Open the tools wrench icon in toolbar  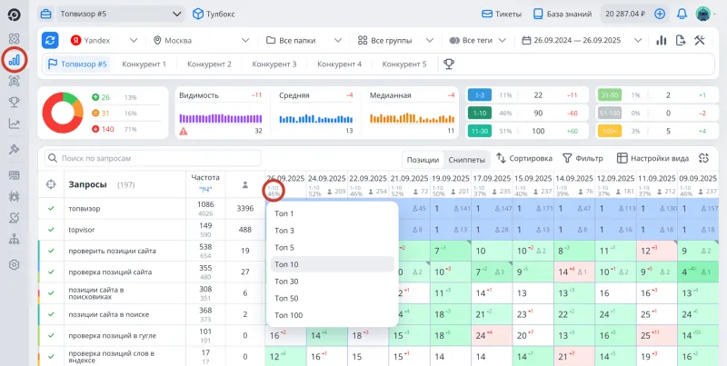click(700, 41)
